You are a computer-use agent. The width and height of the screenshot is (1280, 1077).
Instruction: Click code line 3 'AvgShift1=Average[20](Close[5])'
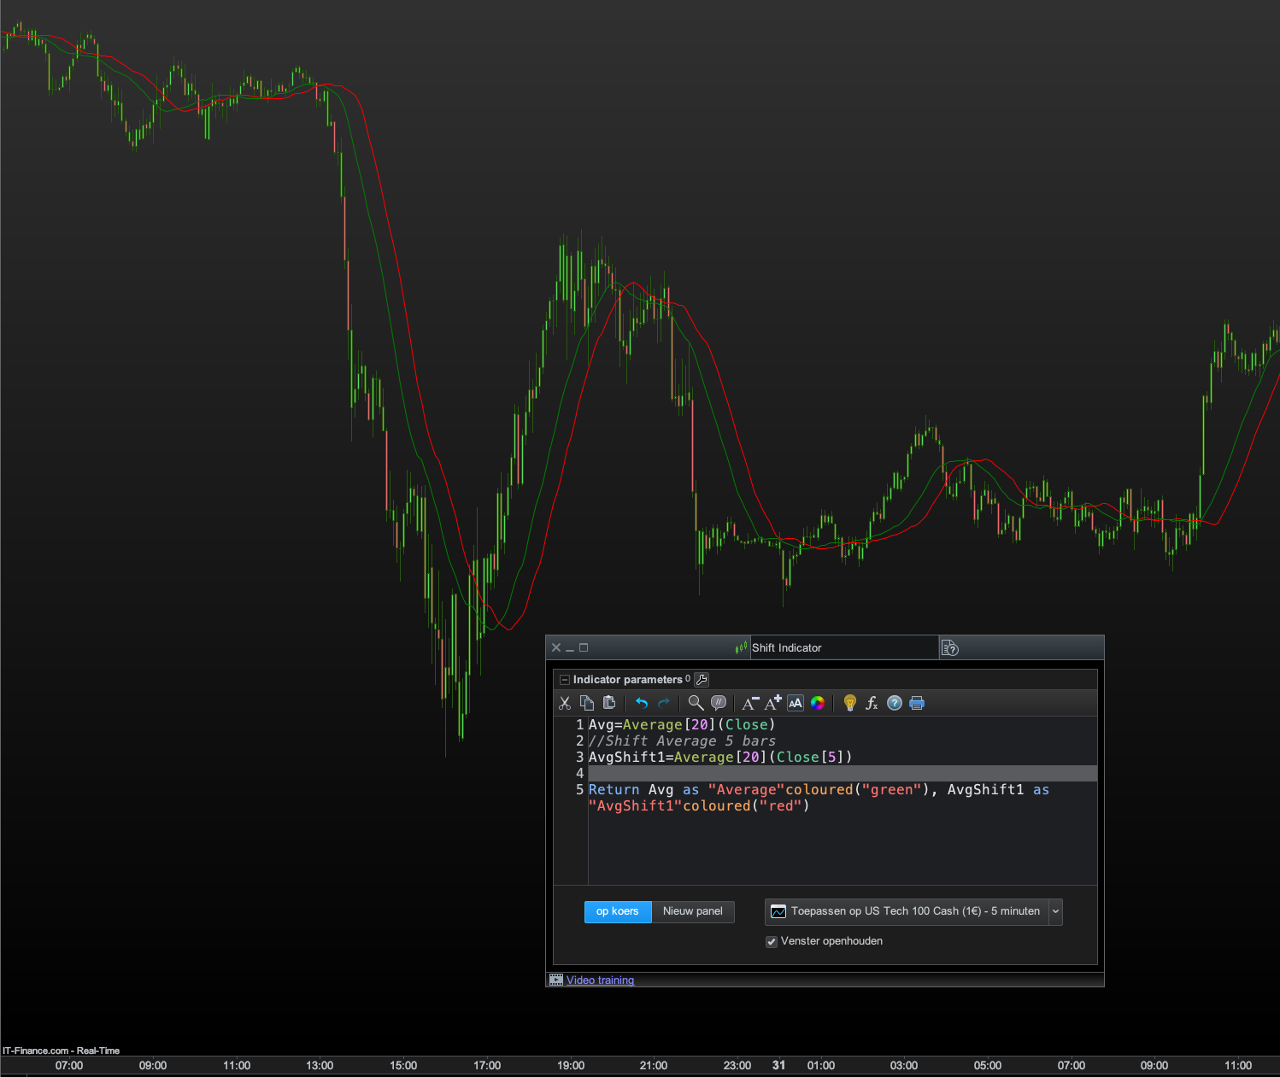tap(720, 758)
